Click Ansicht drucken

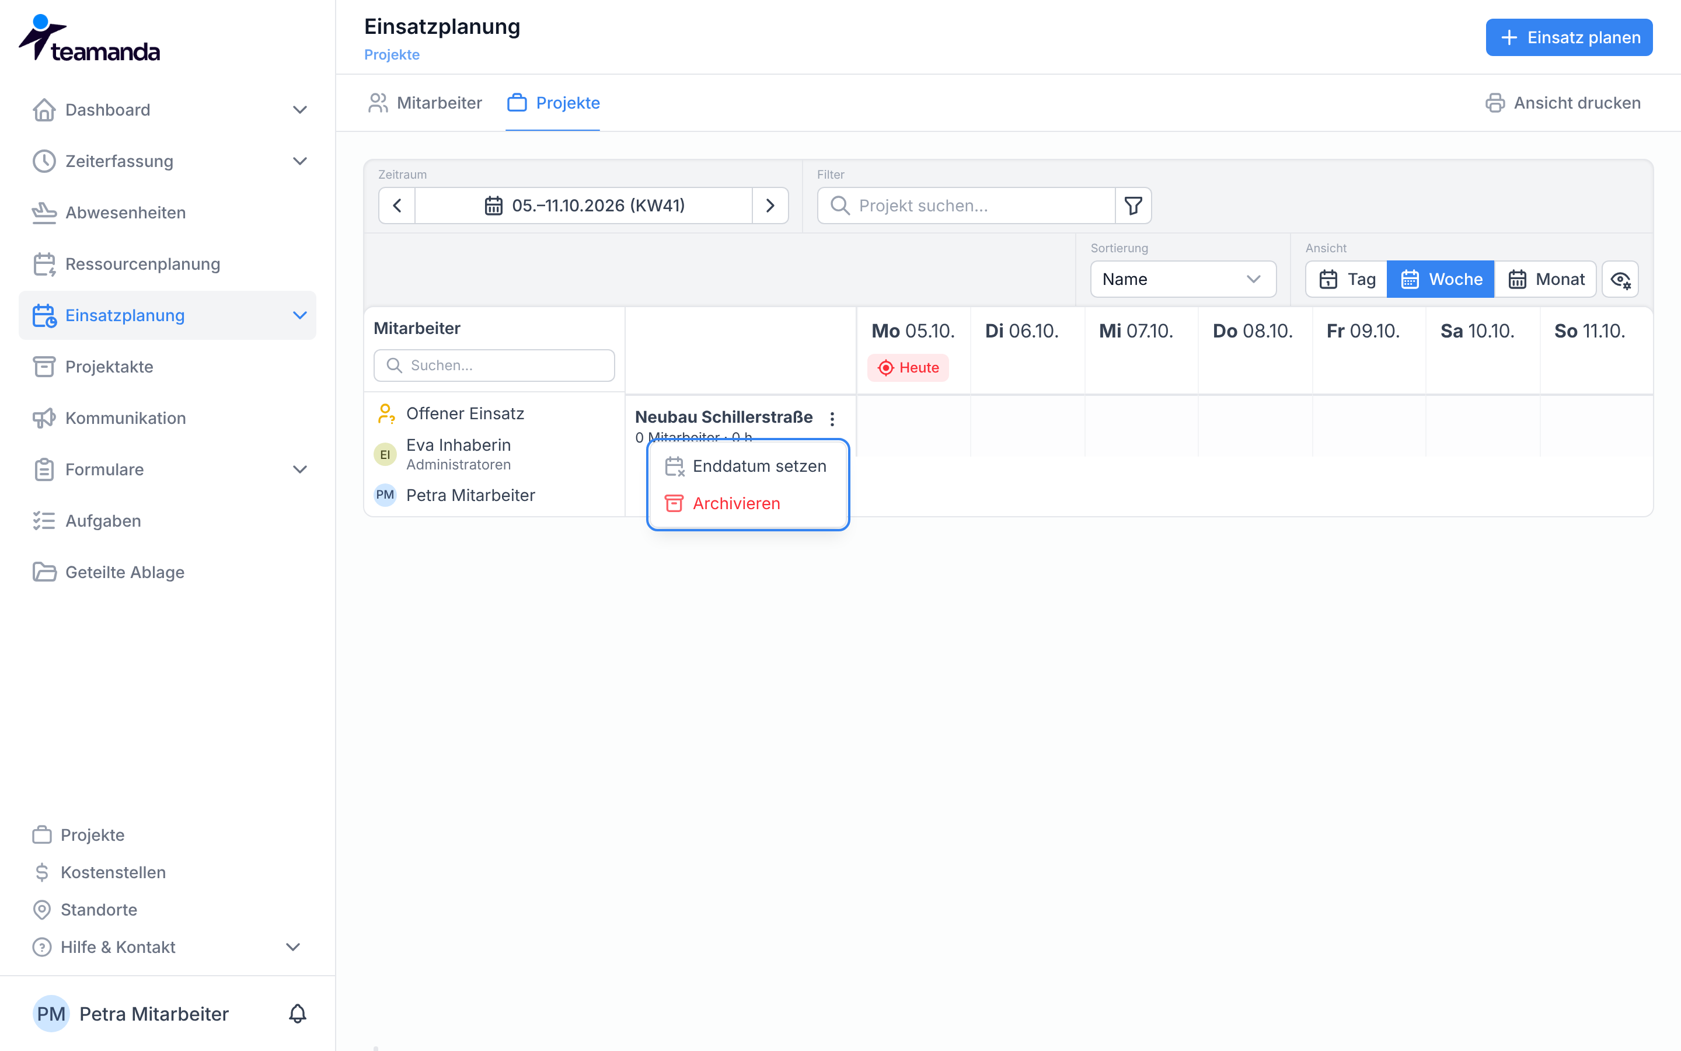[x=1563, y=103]
